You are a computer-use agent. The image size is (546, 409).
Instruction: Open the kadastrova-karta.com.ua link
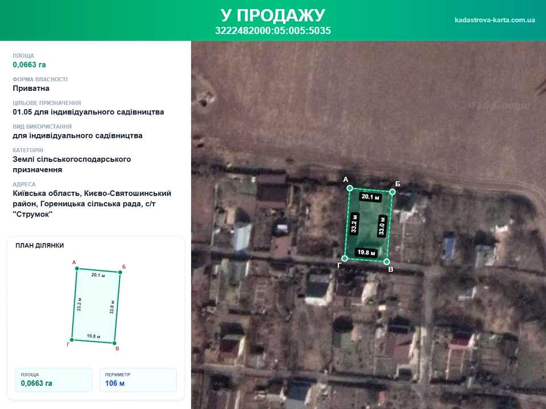click(x=494, y=20)
